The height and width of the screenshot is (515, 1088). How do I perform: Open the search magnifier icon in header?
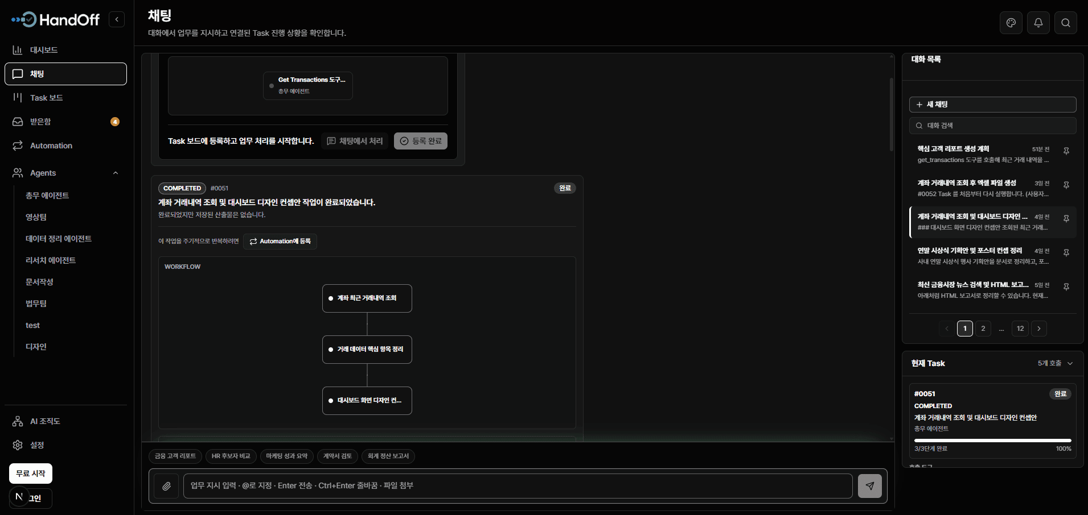pyautogui.click(x=1066, y=23)
